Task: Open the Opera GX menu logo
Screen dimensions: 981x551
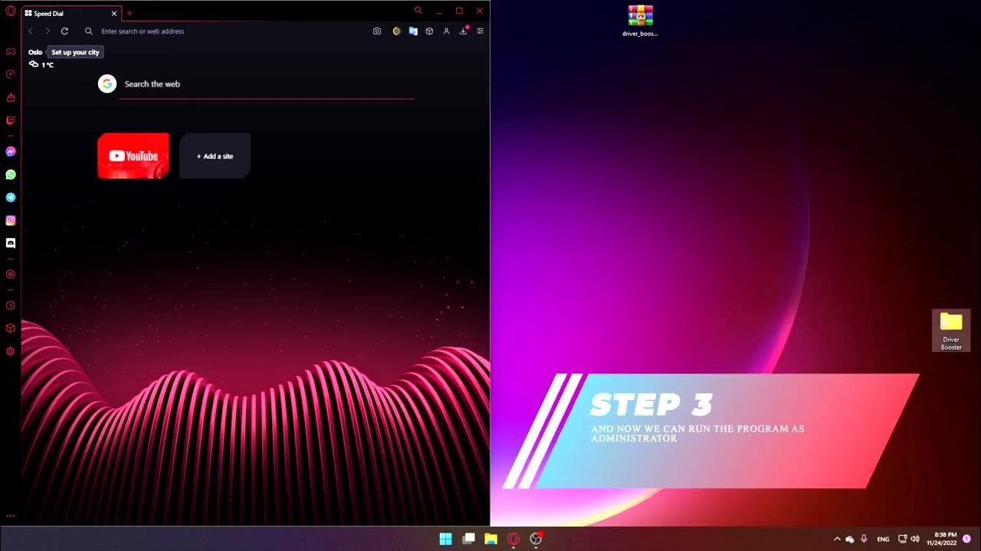Action: 11,11
